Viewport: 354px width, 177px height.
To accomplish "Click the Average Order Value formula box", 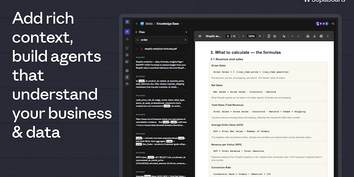I will coord(268,131).
